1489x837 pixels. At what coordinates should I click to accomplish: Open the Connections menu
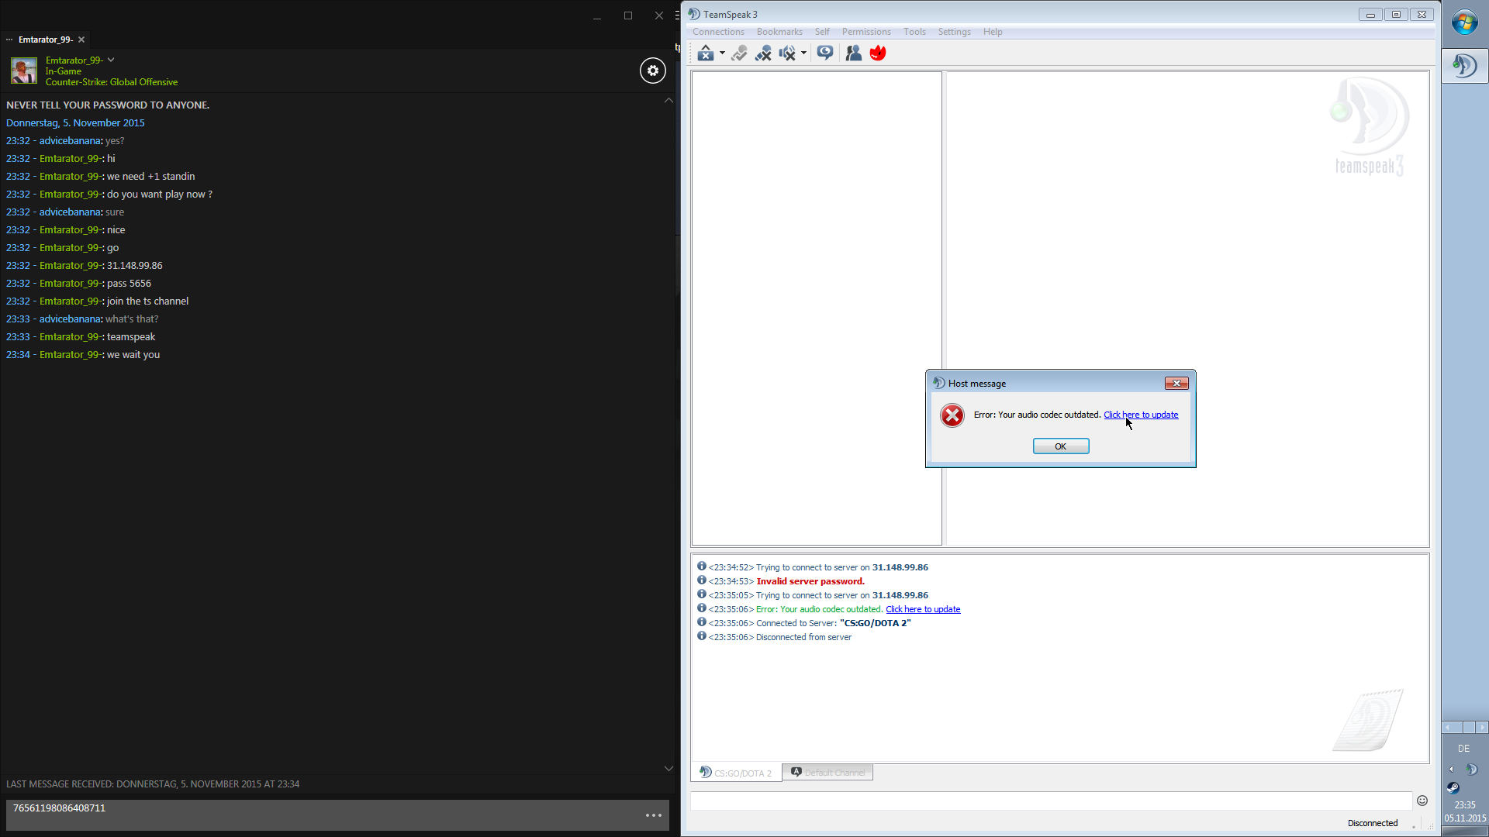717,32
